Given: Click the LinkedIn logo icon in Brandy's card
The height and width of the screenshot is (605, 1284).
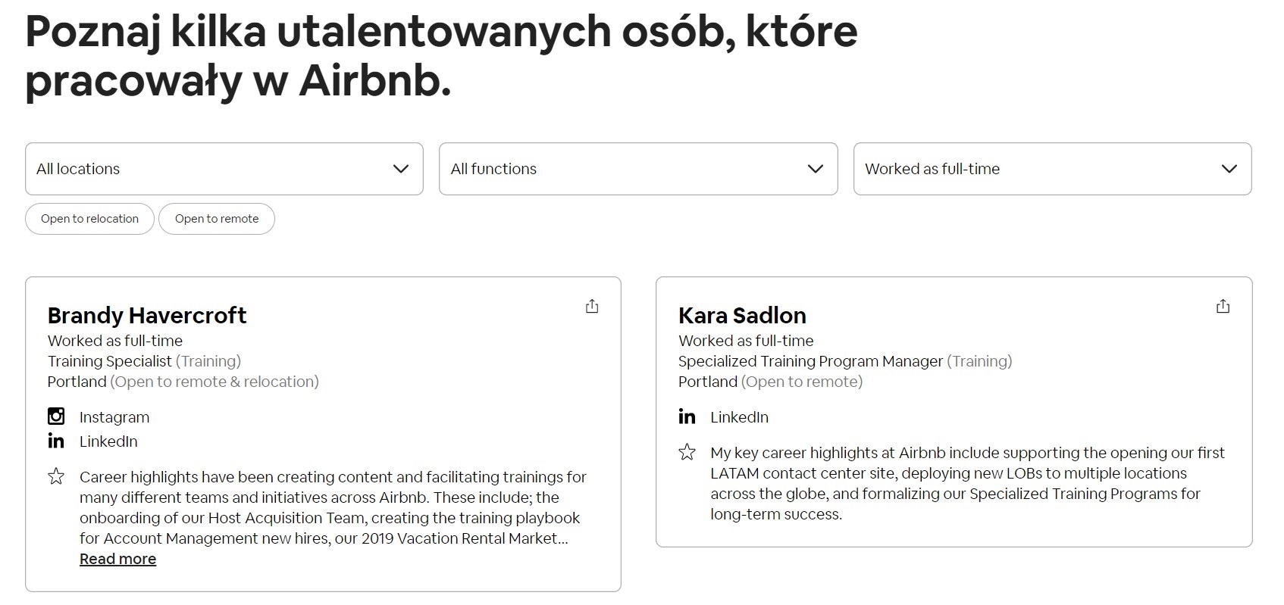Looking at the screenshot, I should click(56, 441).
